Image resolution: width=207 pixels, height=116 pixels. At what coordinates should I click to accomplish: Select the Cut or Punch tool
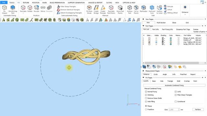point(136,9)
